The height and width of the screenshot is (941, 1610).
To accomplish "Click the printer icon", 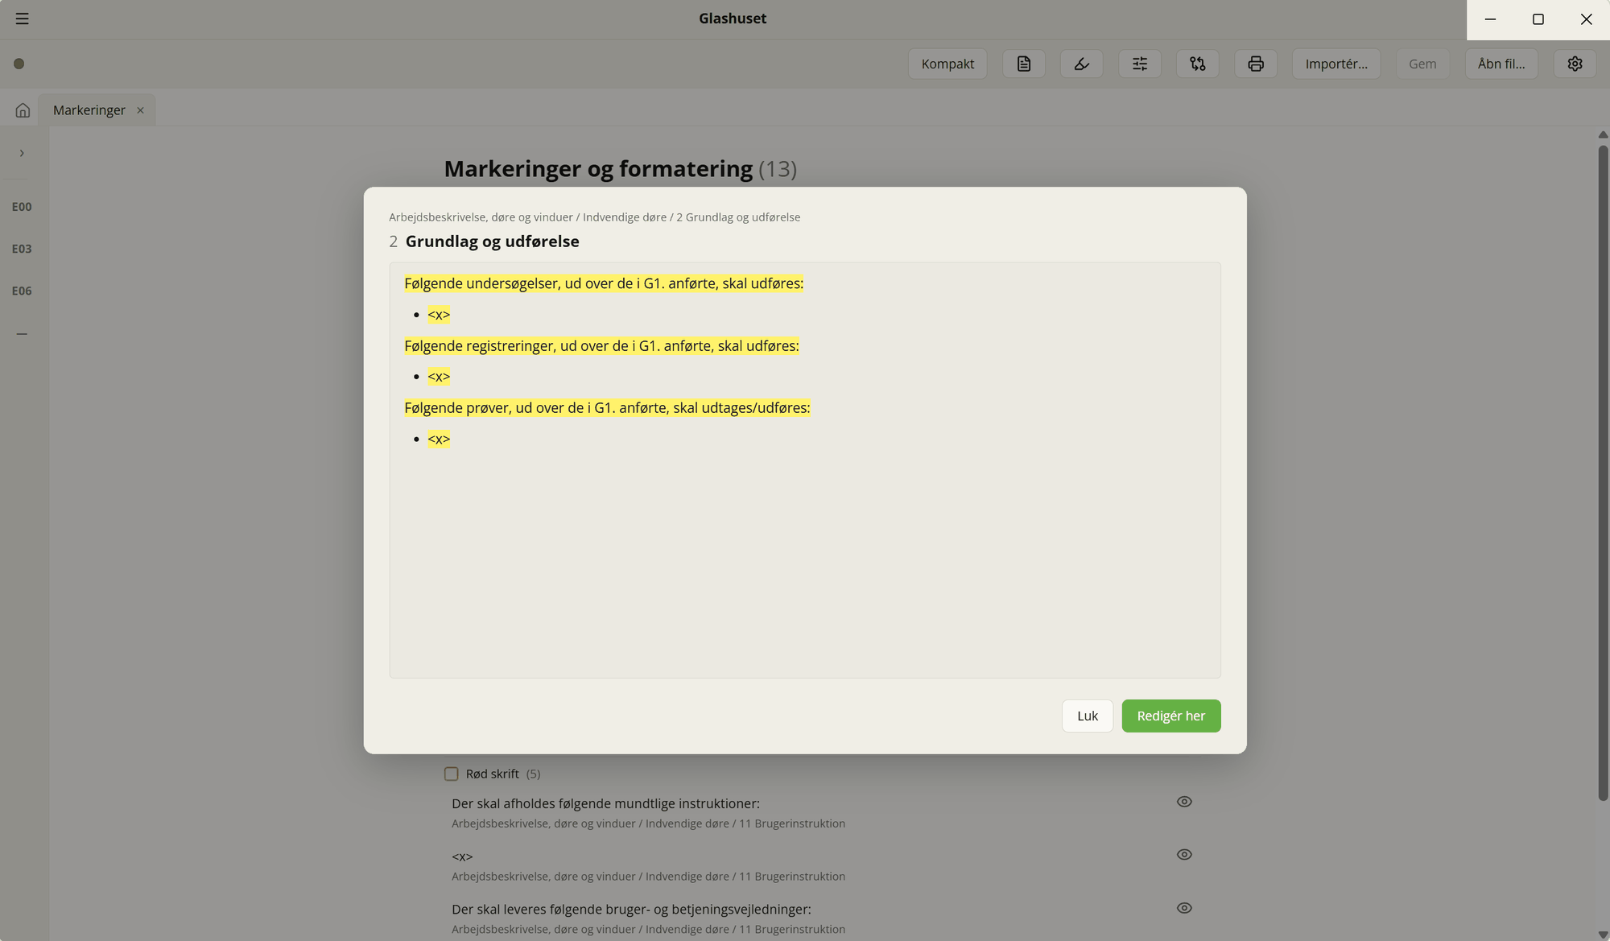I will (x=1255, y=64).
